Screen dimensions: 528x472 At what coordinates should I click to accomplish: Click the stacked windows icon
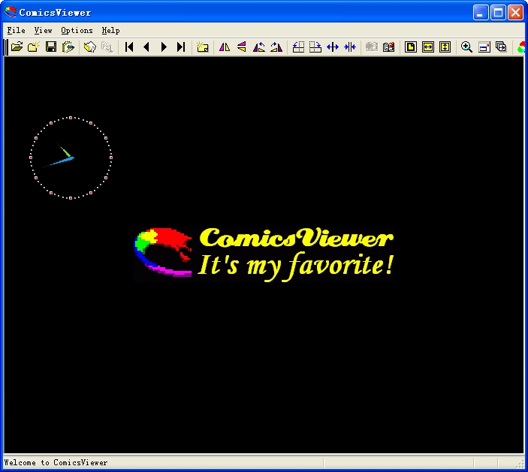point(502,47)
